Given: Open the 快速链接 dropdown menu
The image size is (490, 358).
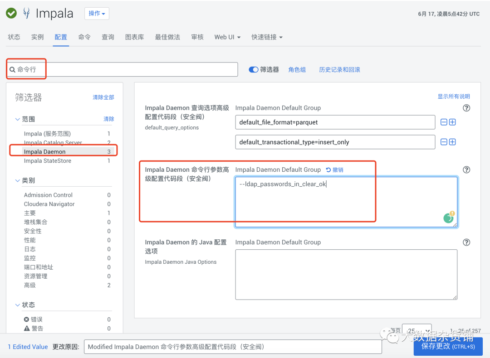Looking at the screenshot, I should pyautogui.click(x=267, y=37).
